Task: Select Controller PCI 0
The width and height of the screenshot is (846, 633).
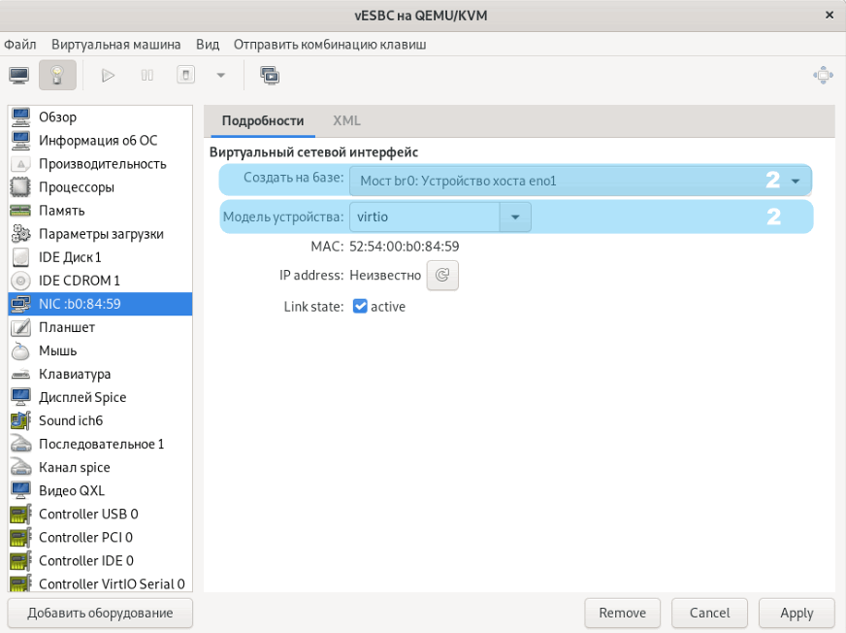Action: coord(100,537)
